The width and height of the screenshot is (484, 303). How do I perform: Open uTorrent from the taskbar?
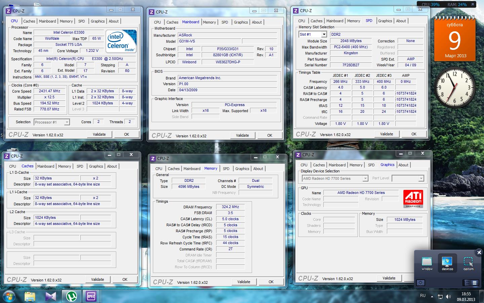pos(71,296)
